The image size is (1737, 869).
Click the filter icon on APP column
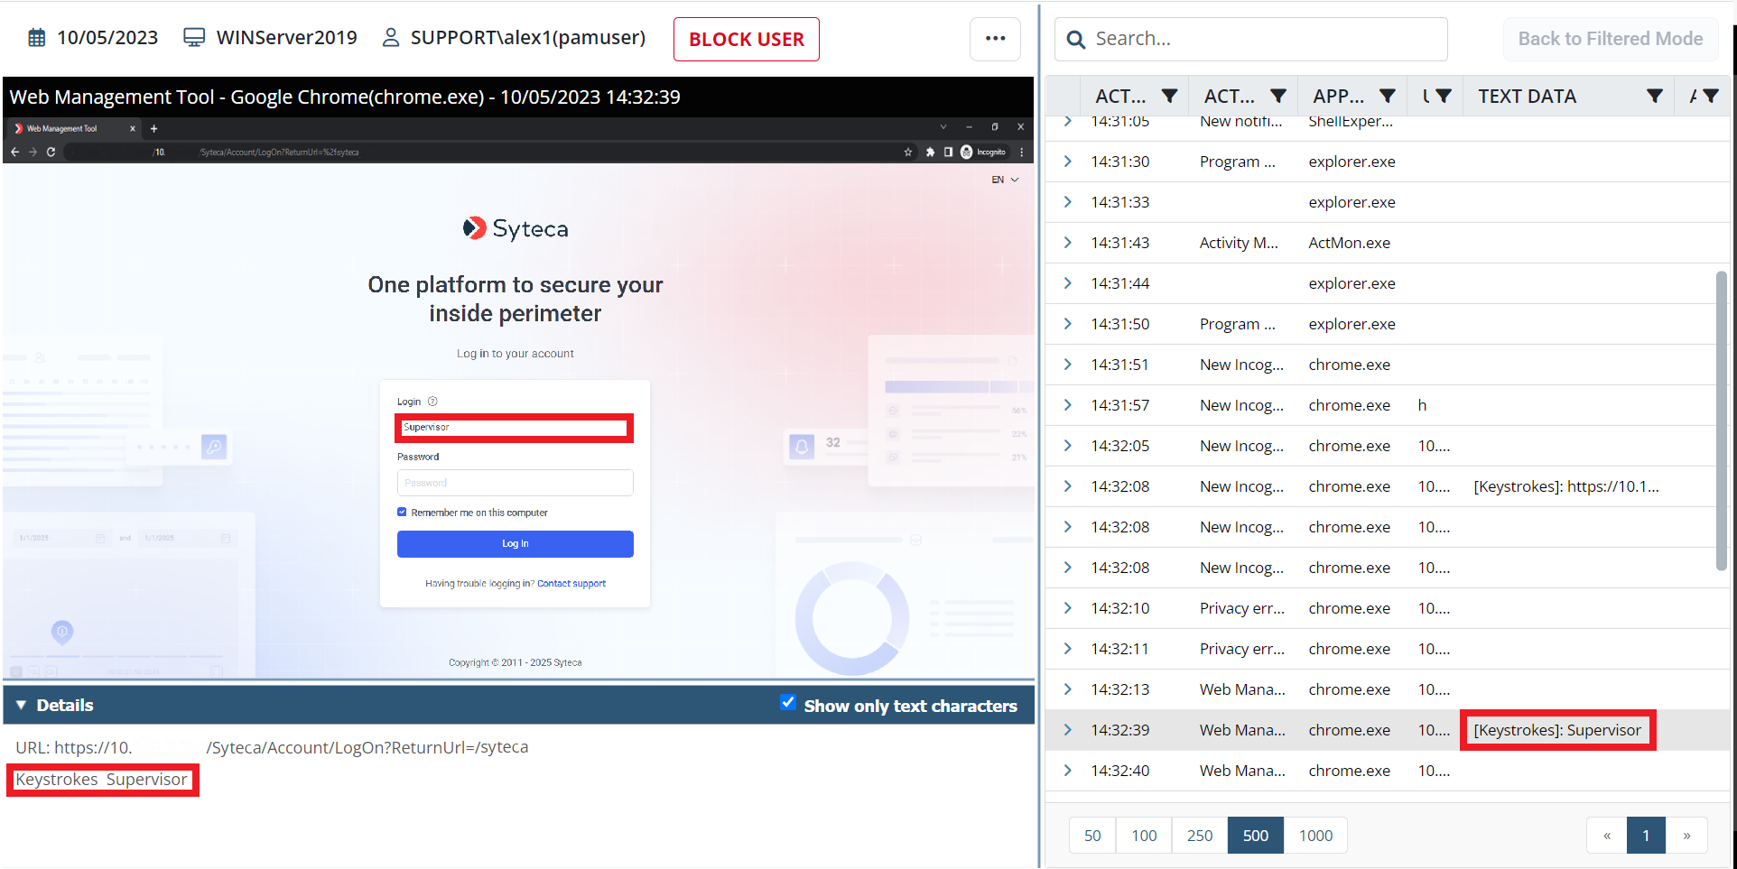tap(1388, 97)
